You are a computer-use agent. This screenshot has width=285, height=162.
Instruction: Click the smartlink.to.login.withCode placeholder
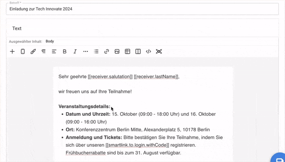[x=137, y=145]
